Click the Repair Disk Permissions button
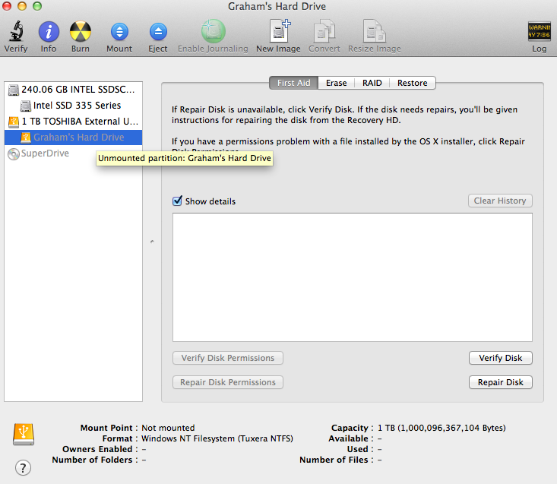 tap(228, 382)
